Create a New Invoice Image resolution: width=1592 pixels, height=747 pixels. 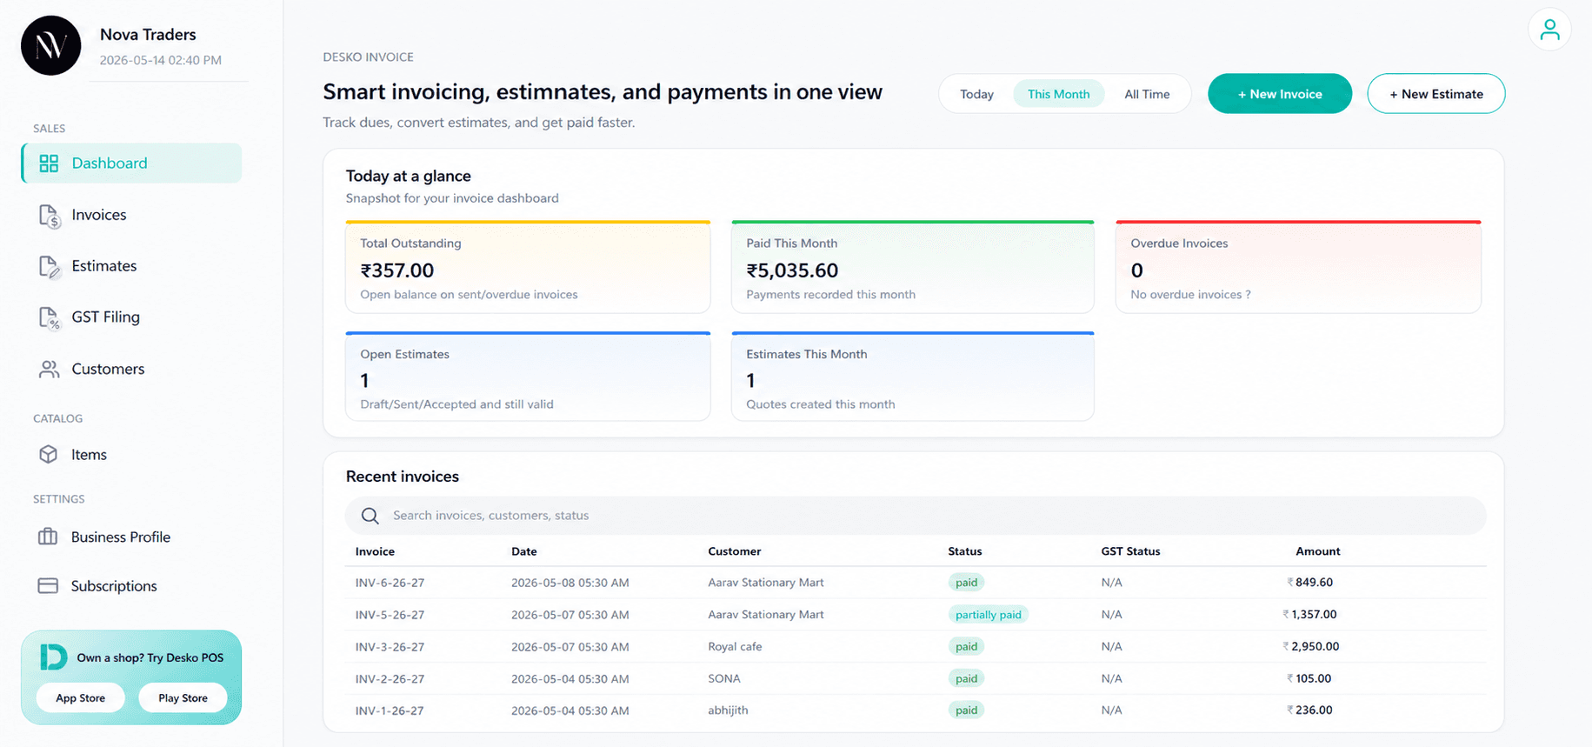click(x=1279, y=94)
